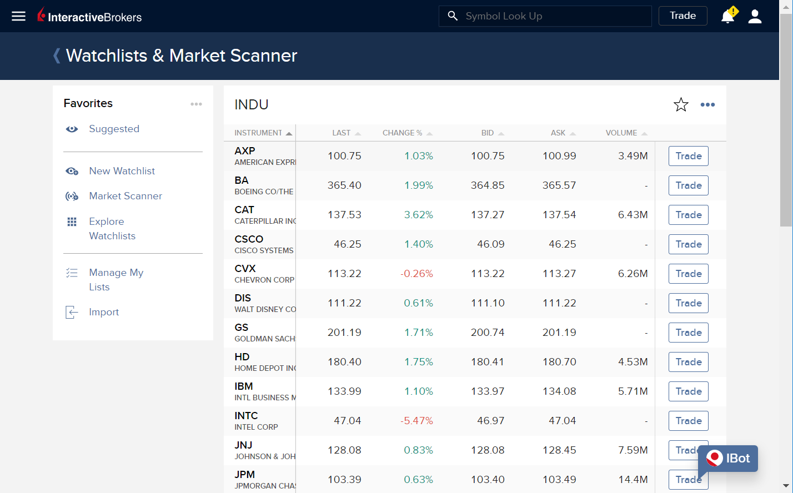793x493 pixels.
Task: Select the CAT Caterpillar instrument
Action: [x=265, y=215]
